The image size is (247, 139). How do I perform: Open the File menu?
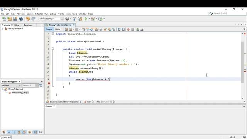(x=2, y=14)
